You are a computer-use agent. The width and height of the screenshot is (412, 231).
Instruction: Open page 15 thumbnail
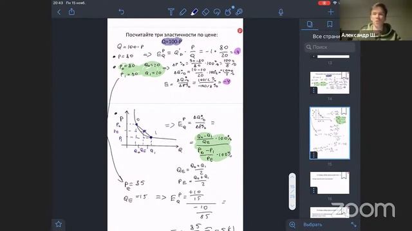[x=330, y=133]
